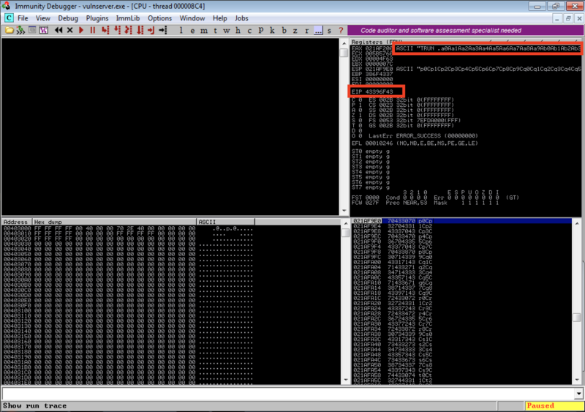
Task: Show CPU window via 'c' button
Action: pos(249,31)
